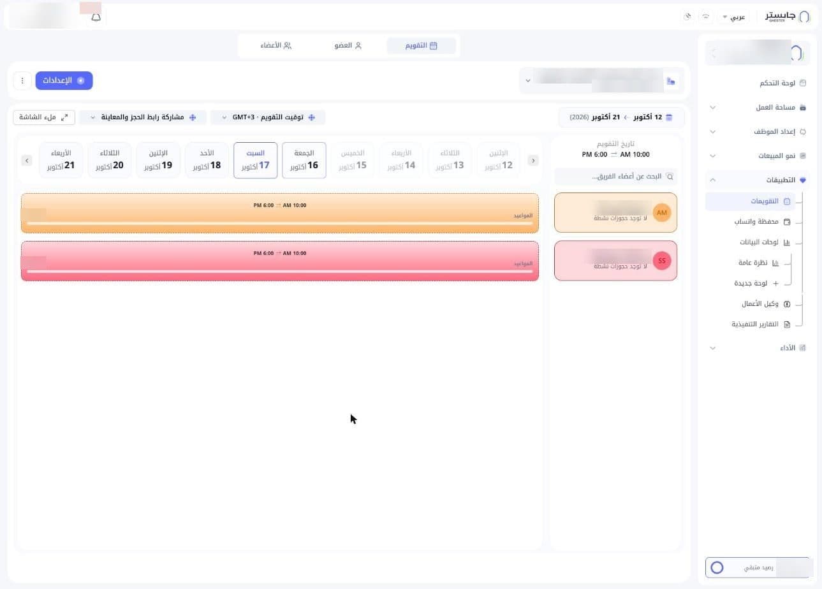Click the AM member avatar
This screenshot has height=589, width=822.
point(662,212)
